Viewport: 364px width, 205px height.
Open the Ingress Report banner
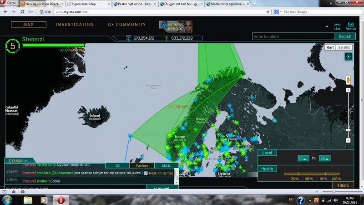pyautogui.click(x=176, y=26)
